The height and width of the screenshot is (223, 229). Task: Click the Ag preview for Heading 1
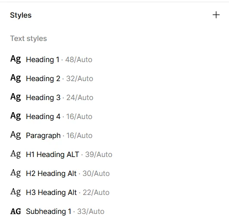pos(16,59)
